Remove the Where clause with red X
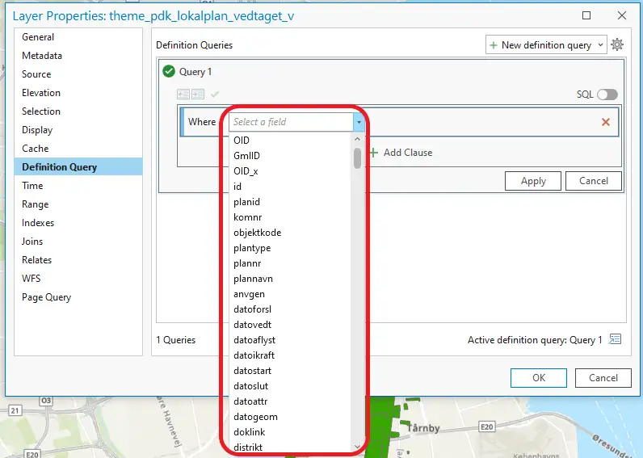 [605, 122]
